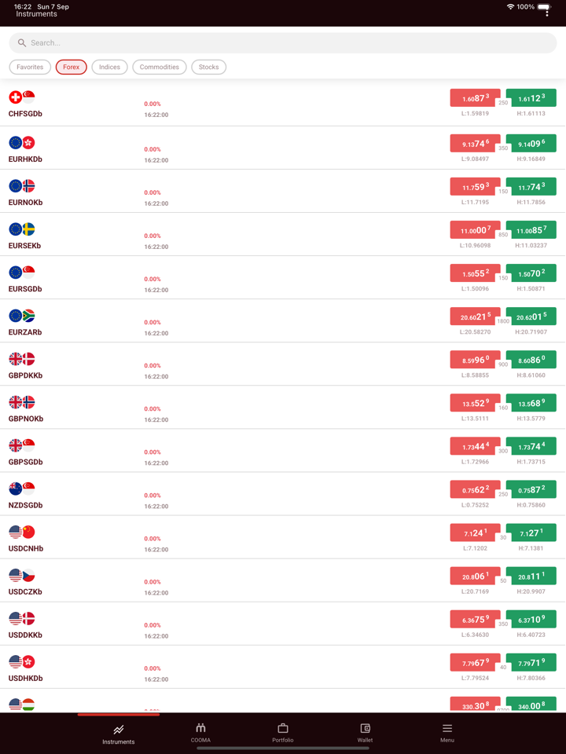The image size is (566, 754).
Task: Open the EURZARb instrument row
Action: tap(236, 321)
